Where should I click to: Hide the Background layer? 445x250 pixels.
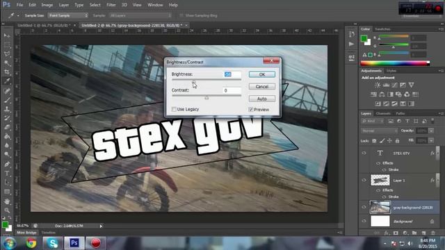click(364, 221)
